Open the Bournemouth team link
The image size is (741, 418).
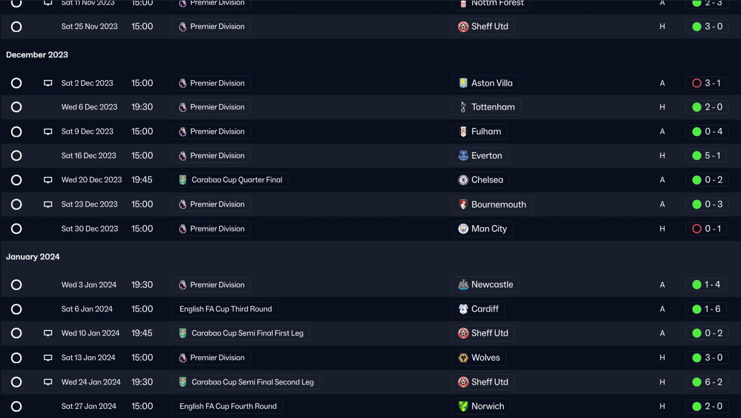498,204
